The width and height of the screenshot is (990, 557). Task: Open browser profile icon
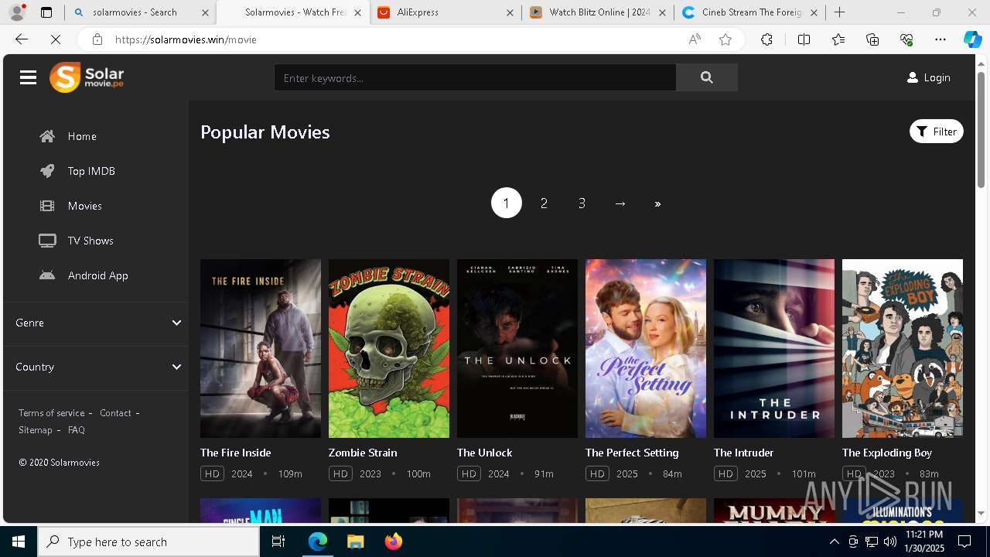[17, 12]
